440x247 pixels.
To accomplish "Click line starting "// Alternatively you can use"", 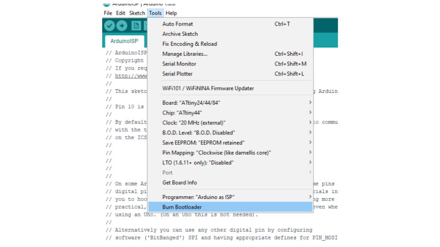I will click(x=209, y=230).
